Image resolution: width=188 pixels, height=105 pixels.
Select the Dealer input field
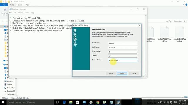[123, 56]
